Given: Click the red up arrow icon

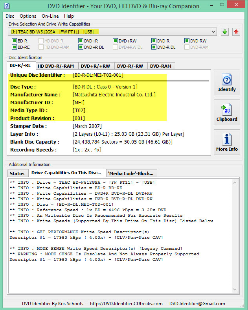Looking at the screenshot, I should [236, 31].
